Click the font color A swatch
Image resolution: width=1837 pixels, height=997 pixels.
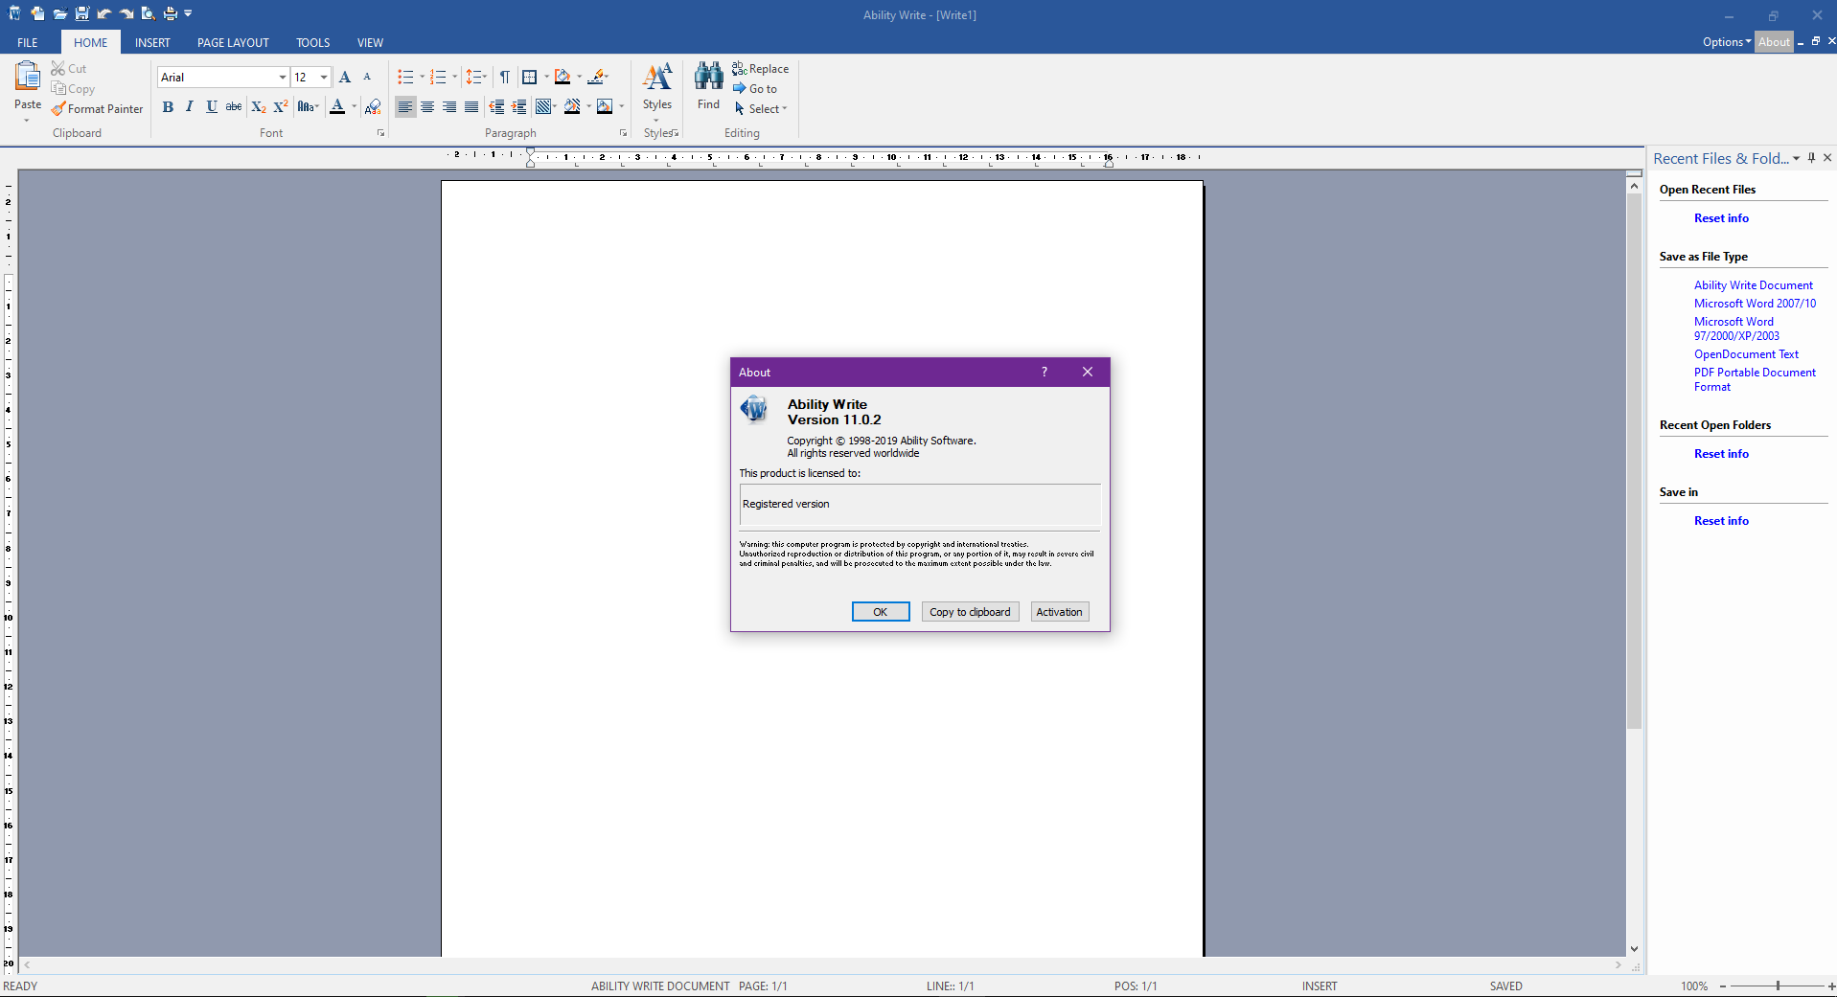337,106
